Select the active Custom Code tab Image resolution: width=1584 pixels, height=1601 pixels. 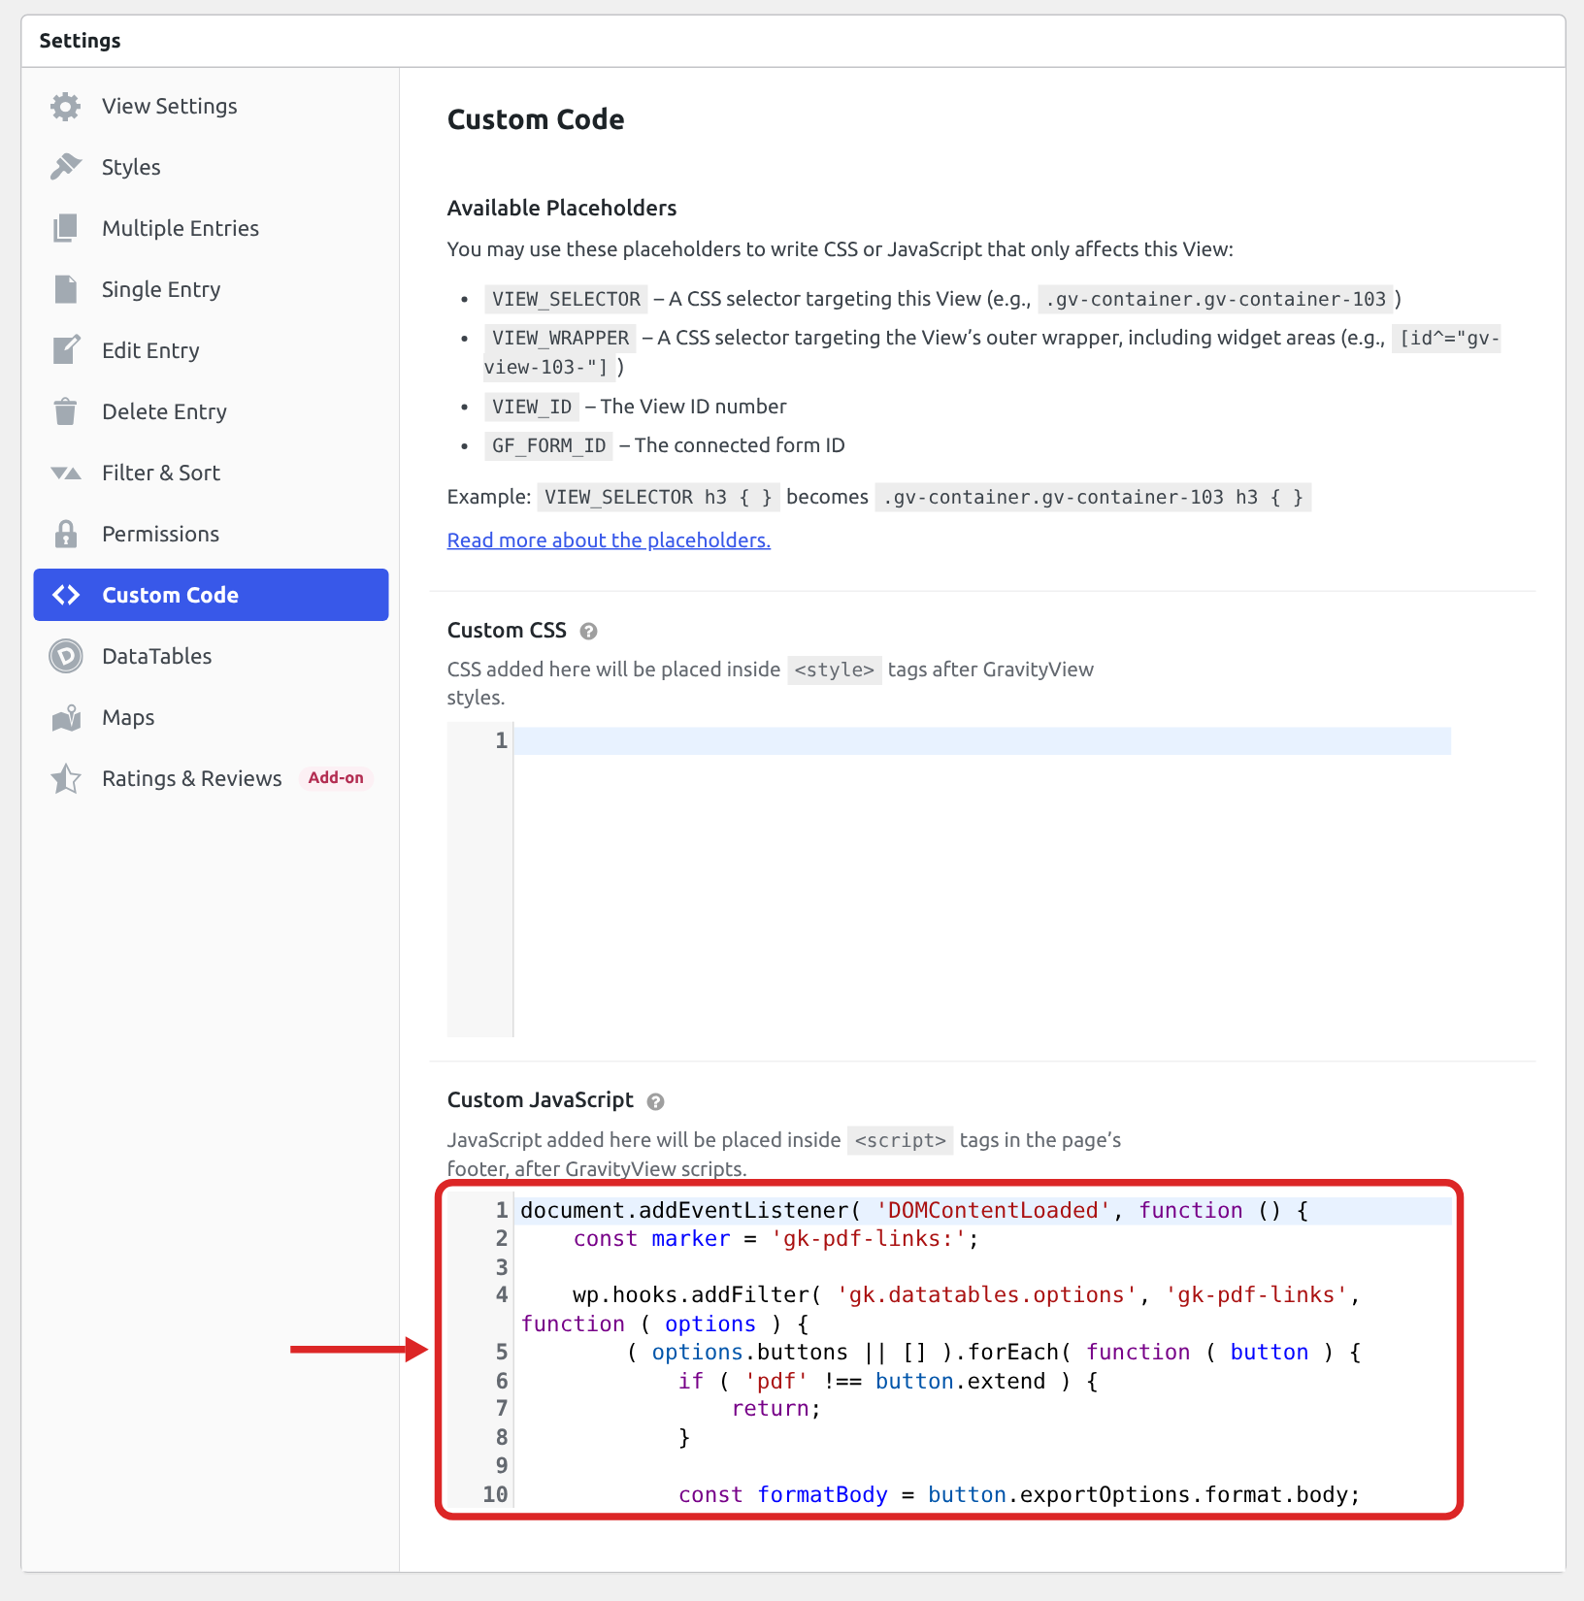pyautogui.click(x=211, y=595)
